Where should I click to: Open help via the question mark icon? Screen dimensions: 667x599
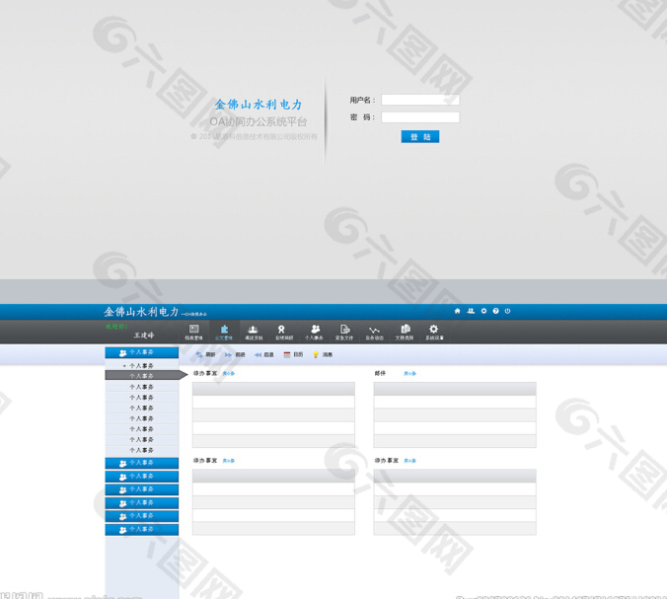point(495,311)
